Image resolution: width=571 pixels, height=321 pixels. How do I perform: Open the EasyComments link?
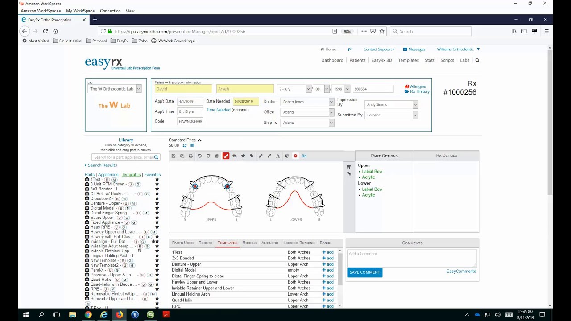pos(461,272)
